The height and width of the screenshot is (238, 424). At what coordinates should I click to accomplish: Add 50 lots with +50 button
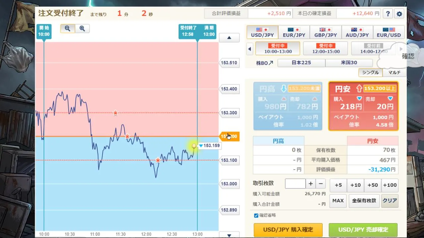(x=373, y=185)
